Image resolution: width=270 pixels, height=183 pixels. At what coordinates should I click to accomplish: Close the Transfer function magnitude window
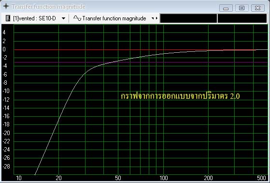coord(258,8)
